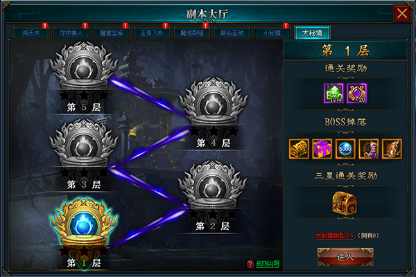Image resolution: width=416 pixels, height=277 pixels.
Task: Open the 规则说明 rules link
Action: pos(268,264)
